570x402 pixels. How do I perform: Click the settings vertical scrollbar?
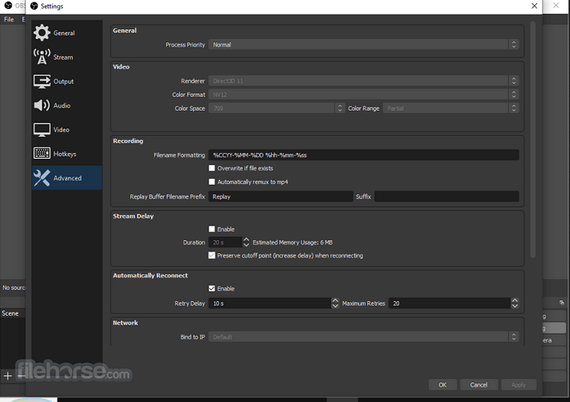coord(533,138)
